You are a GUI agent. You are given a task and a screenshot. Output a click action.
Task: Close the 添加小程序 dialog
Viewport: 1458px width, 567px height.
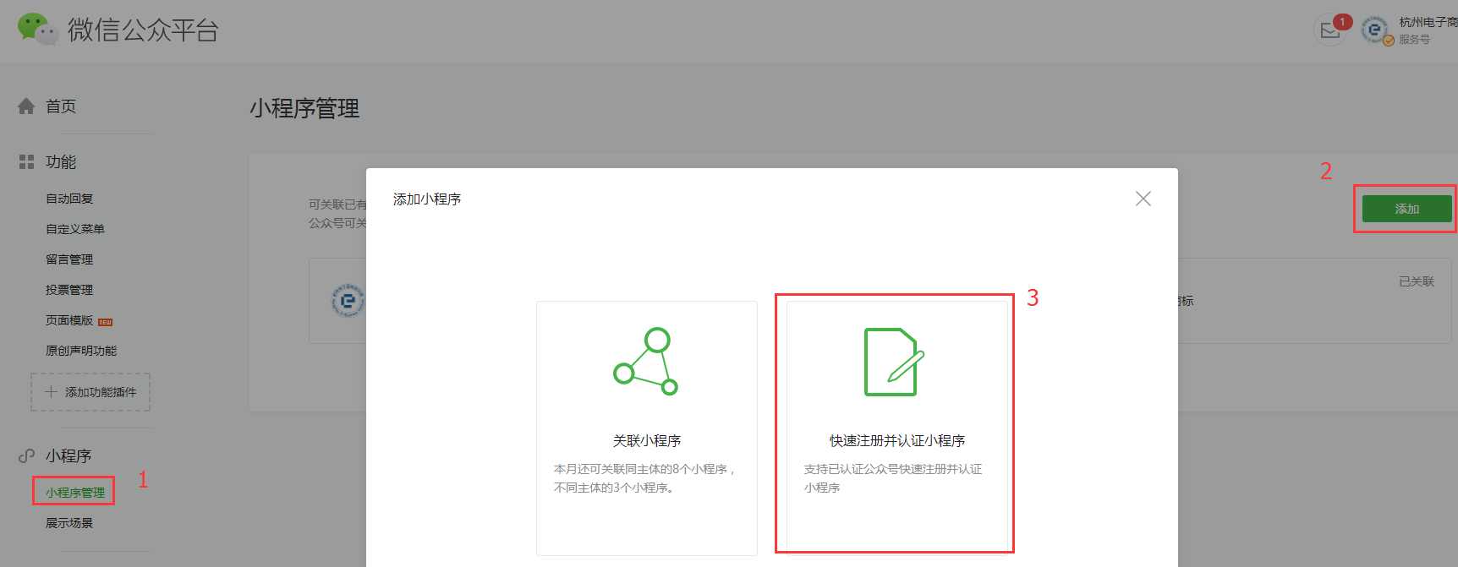coord(1143,199)
